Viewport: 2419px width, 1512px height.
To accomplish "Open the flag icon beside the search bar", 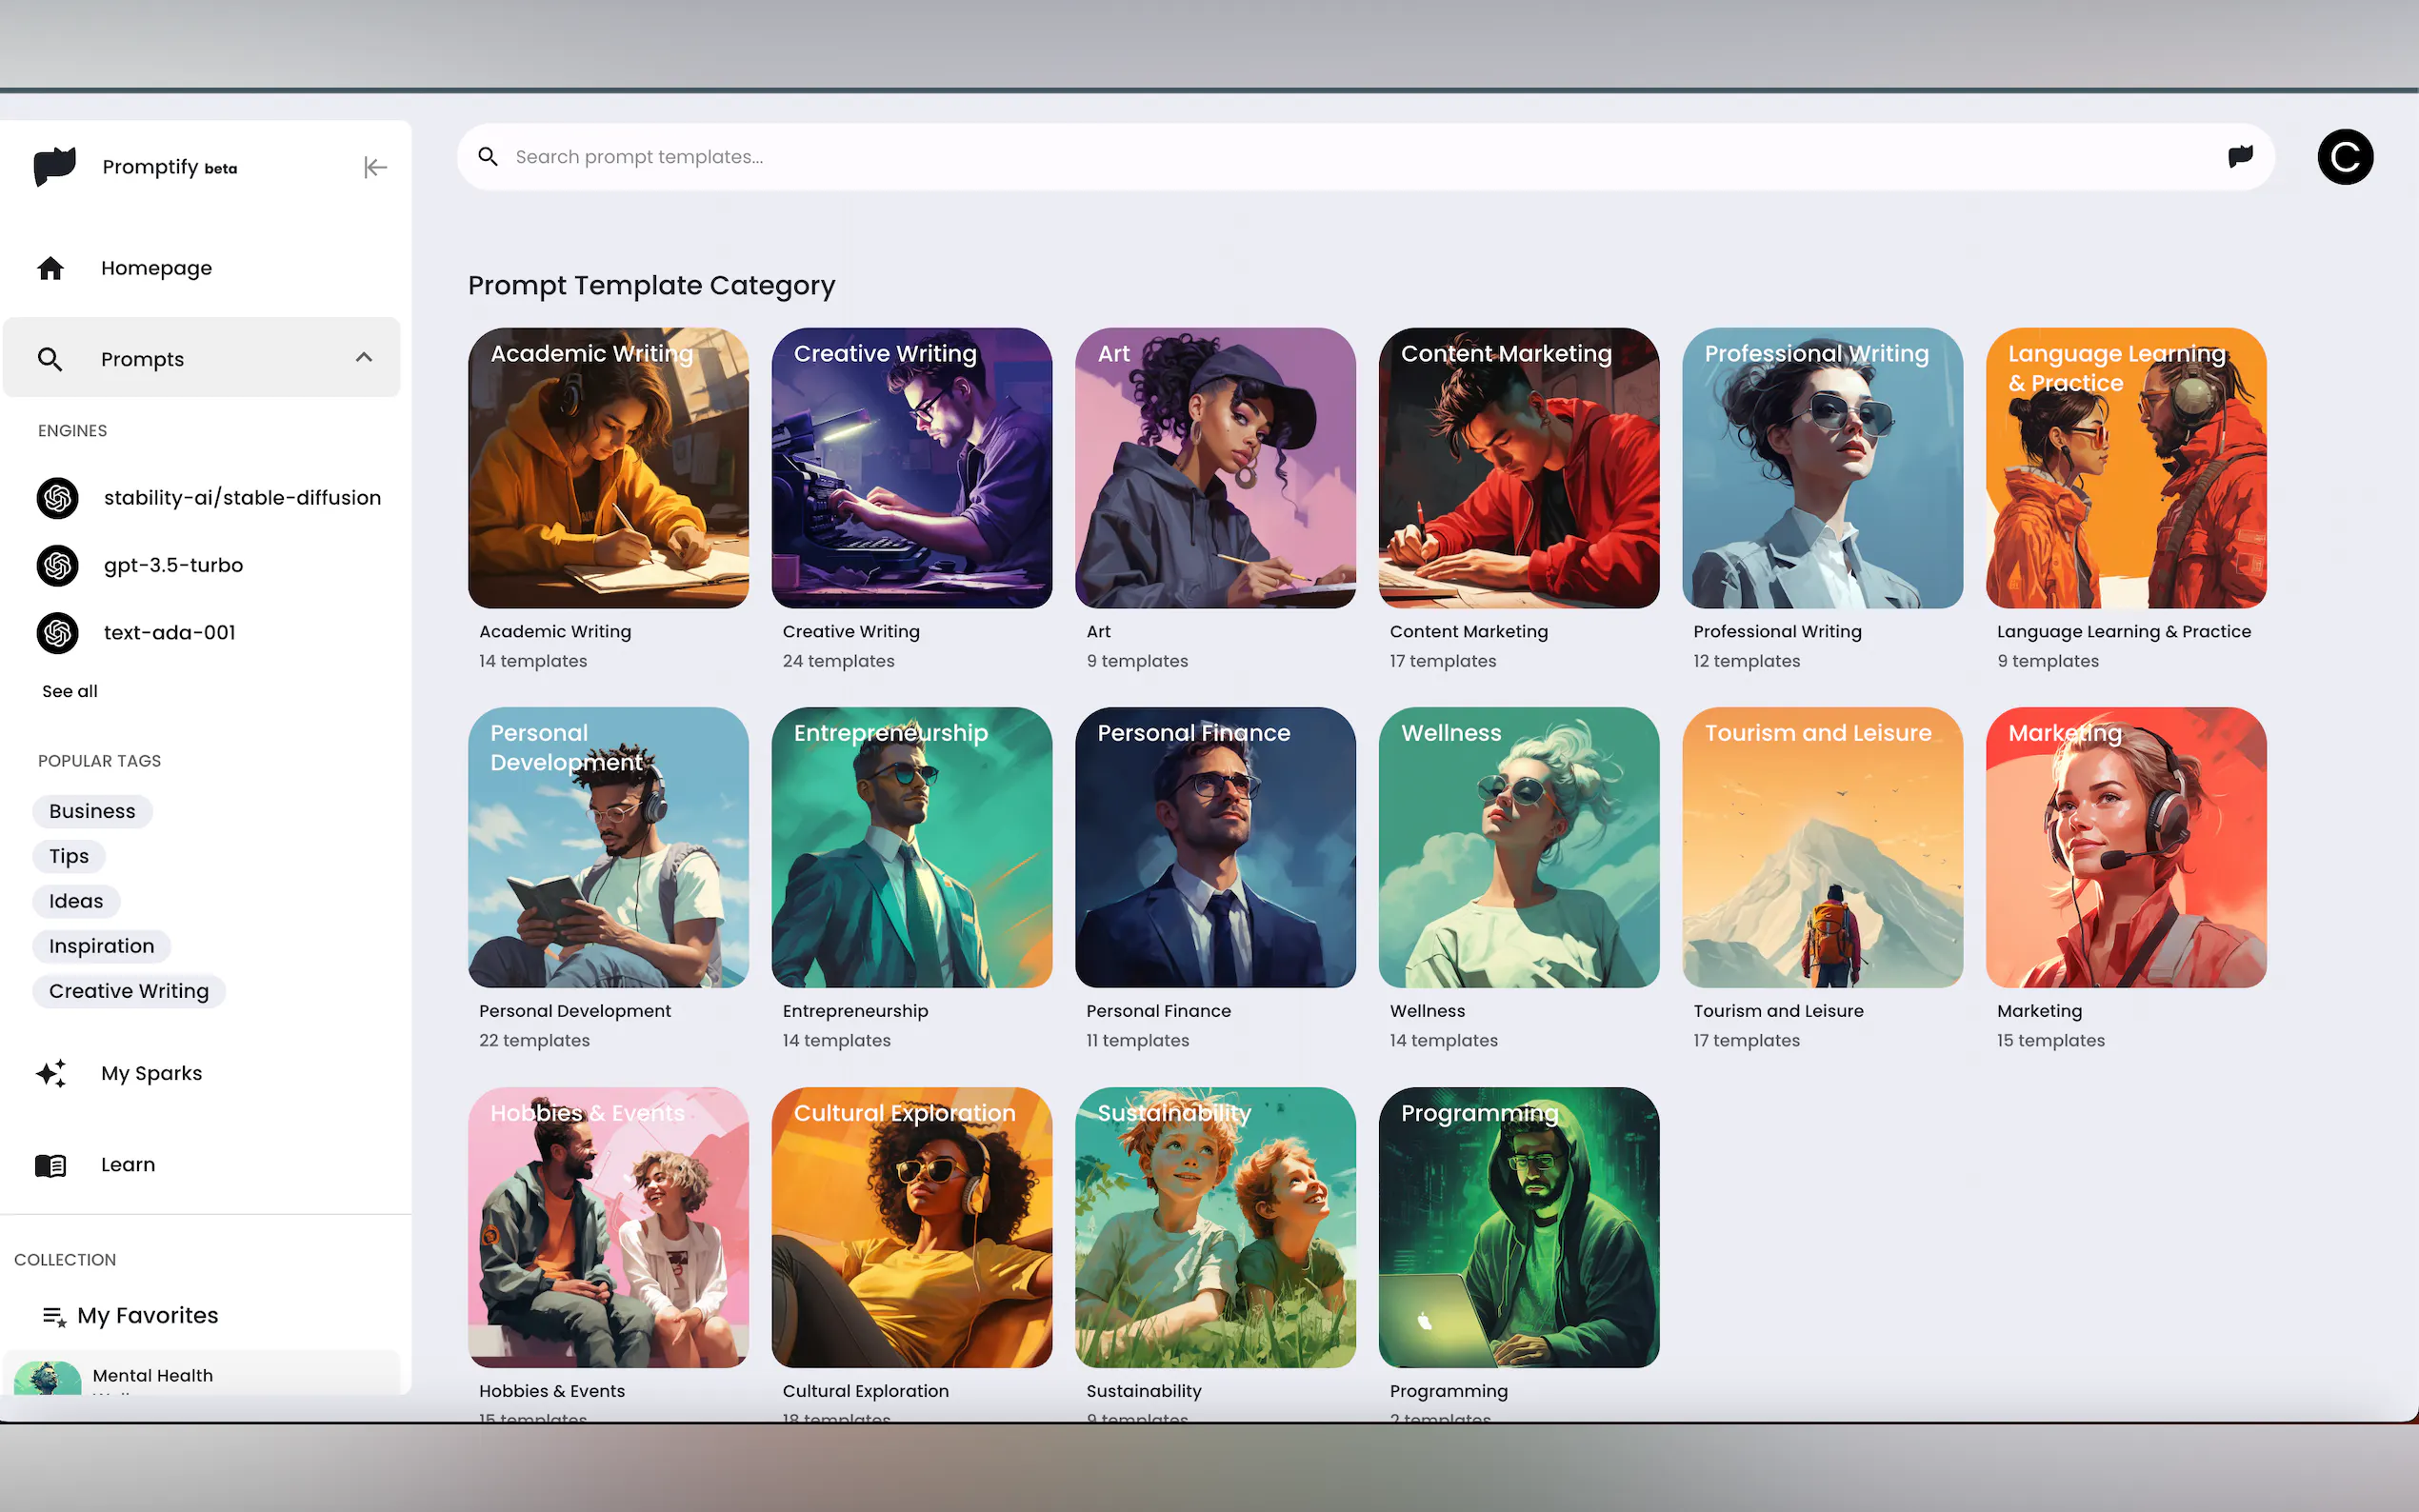I will [2241, 156].
